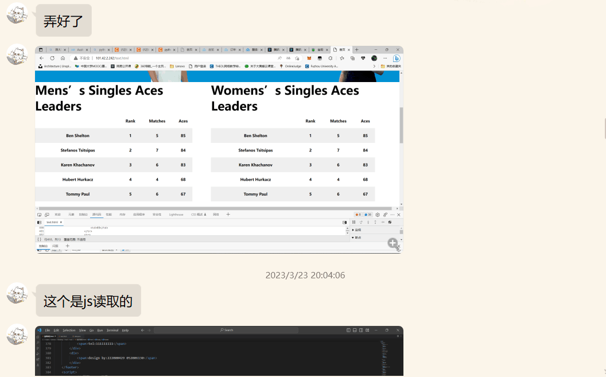Open the Architecture | Unspl... bookmark
This screenshot has height=377, width=606.
55,66
